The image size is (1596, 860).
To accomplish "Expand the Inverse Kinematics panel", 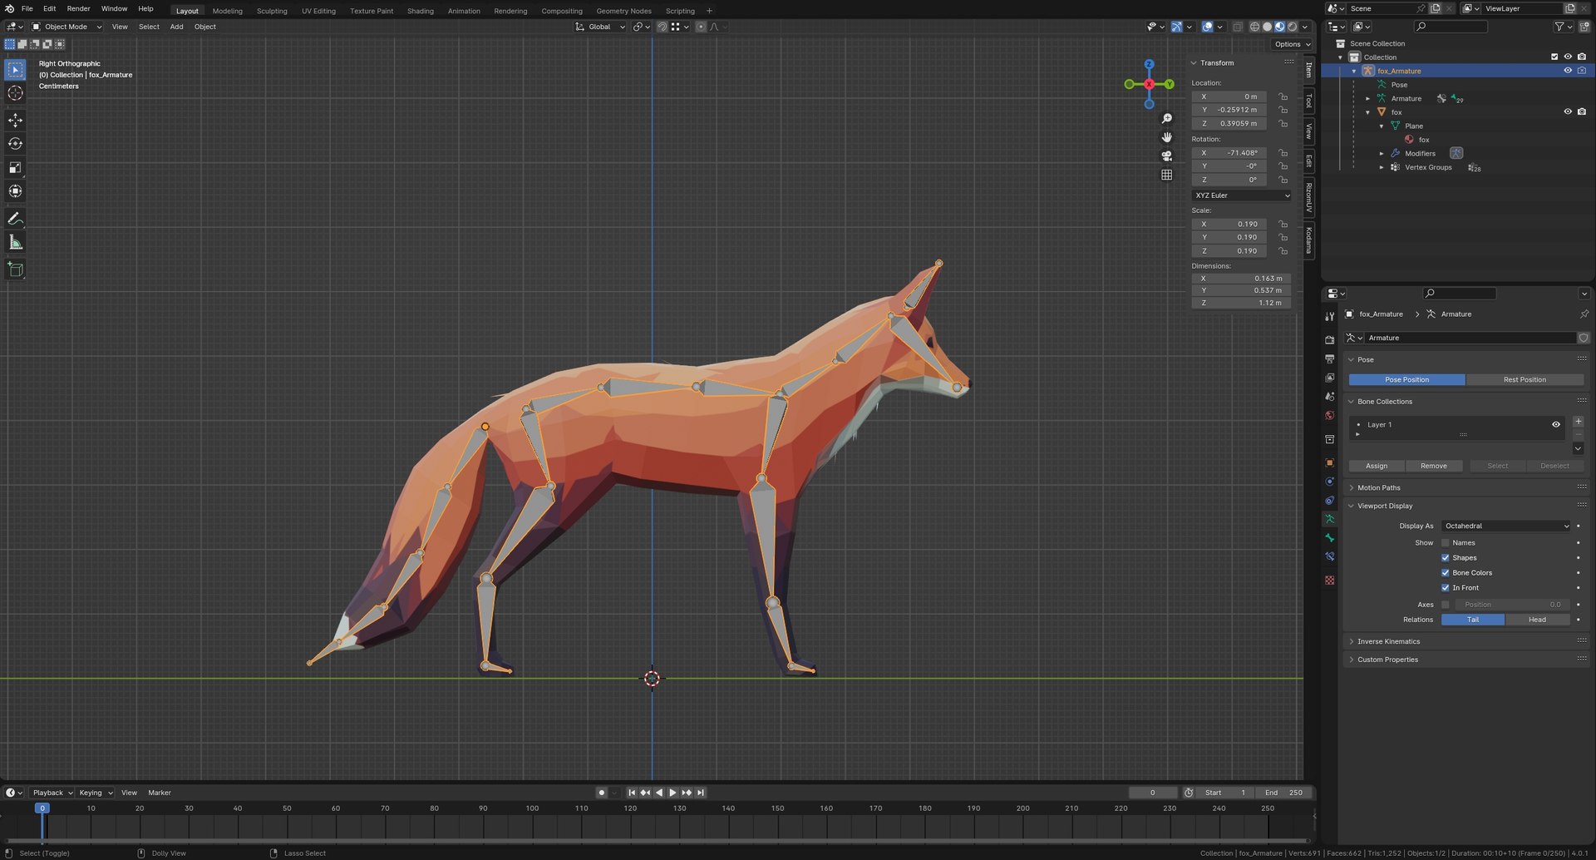I will coord(1388,642).
